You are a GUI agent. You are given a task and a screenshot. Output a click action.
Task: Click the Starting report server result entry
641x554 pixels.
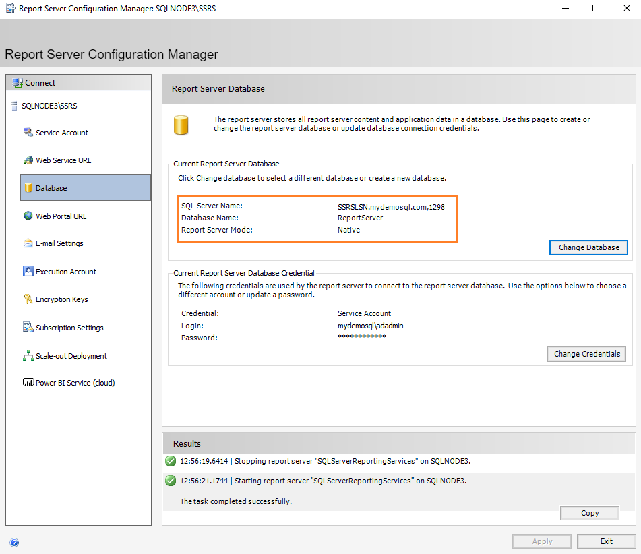[325, 481]
